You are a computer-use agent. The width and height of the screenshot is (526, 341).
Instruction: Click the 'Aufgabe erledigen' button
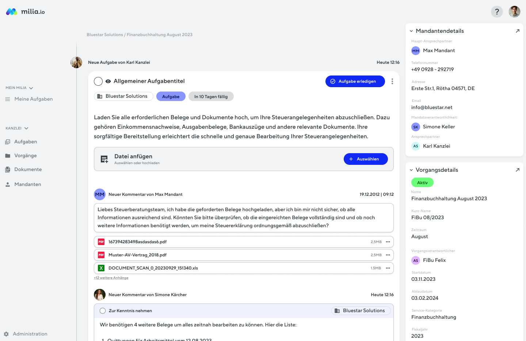[355, 81]
